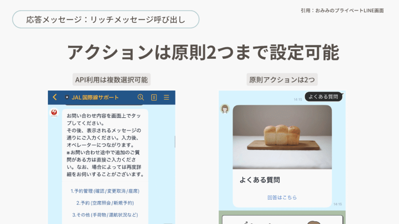399x224 pixels.
Task: Select 3.その他 (手荷物/運航状況など) option
Action: (x=105, y=215)
